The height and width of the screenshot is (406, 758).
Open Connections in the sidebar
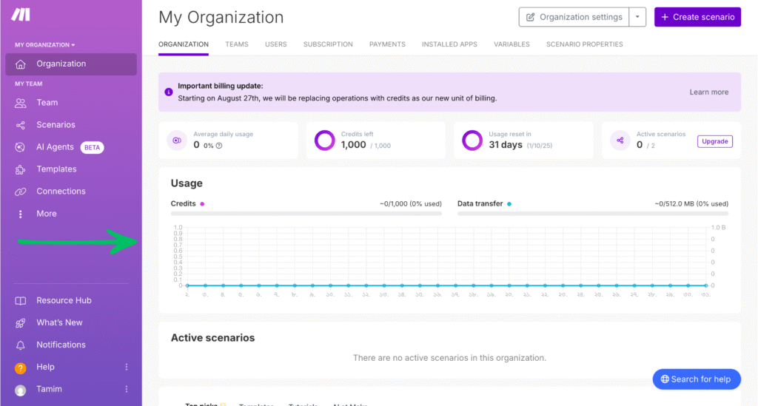pos(61,192)
